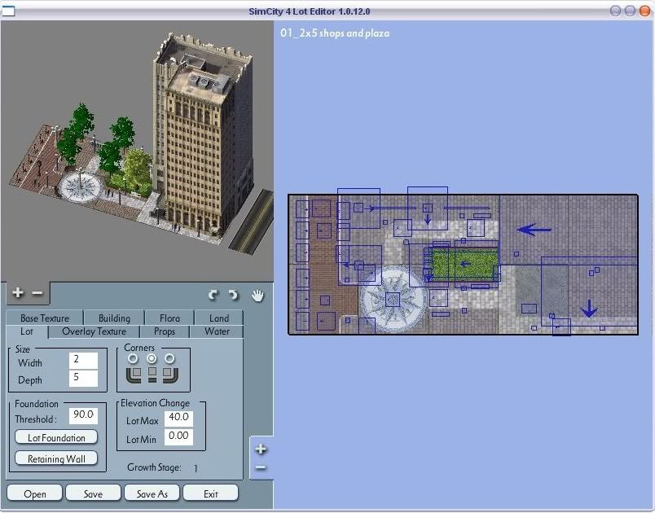Show the Props tab
Image resolution: width=655 pixels, height=513 pixels.
pos(165,332)
